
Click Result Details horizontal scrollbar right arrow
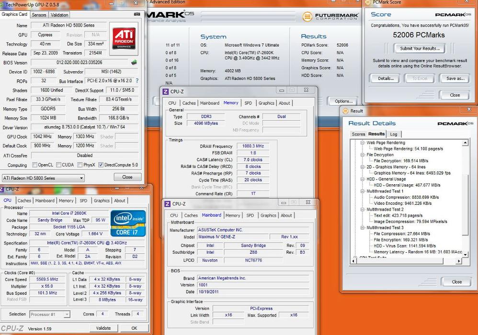click(459, 261)
